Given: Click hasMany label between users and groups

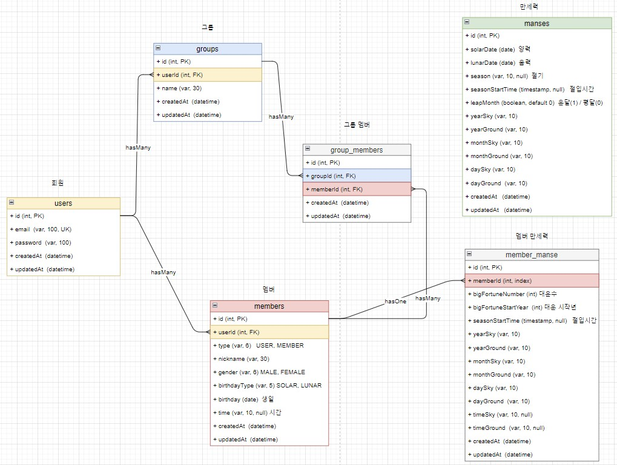Looking at the screenshot, I should click(138, 148).
